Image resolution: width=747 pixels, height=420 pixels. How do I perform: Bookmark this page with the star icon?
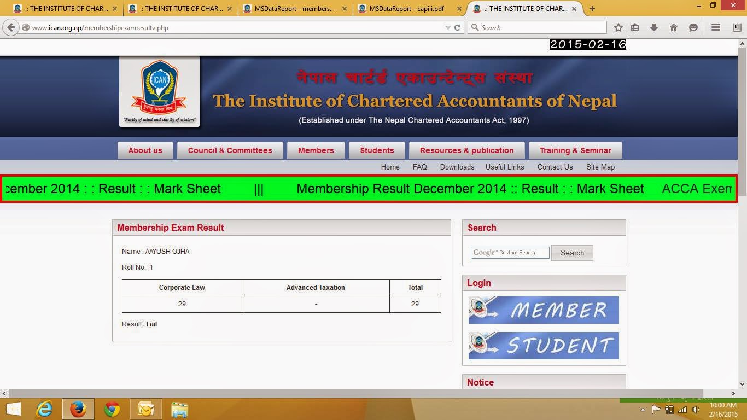[618, 27]
